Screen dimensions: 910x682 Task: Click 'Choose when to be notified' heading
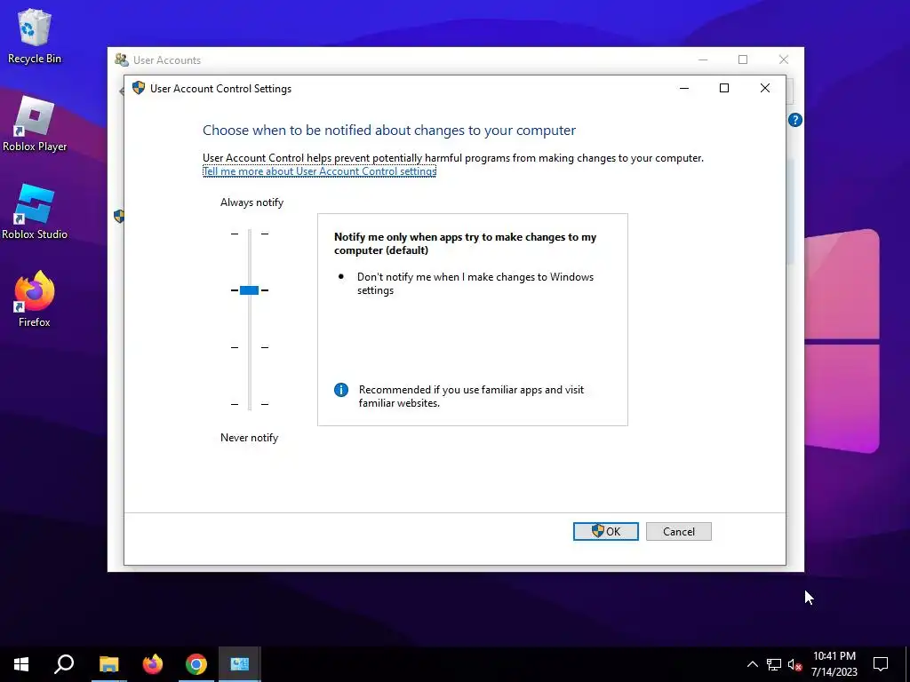coord(389,130)
